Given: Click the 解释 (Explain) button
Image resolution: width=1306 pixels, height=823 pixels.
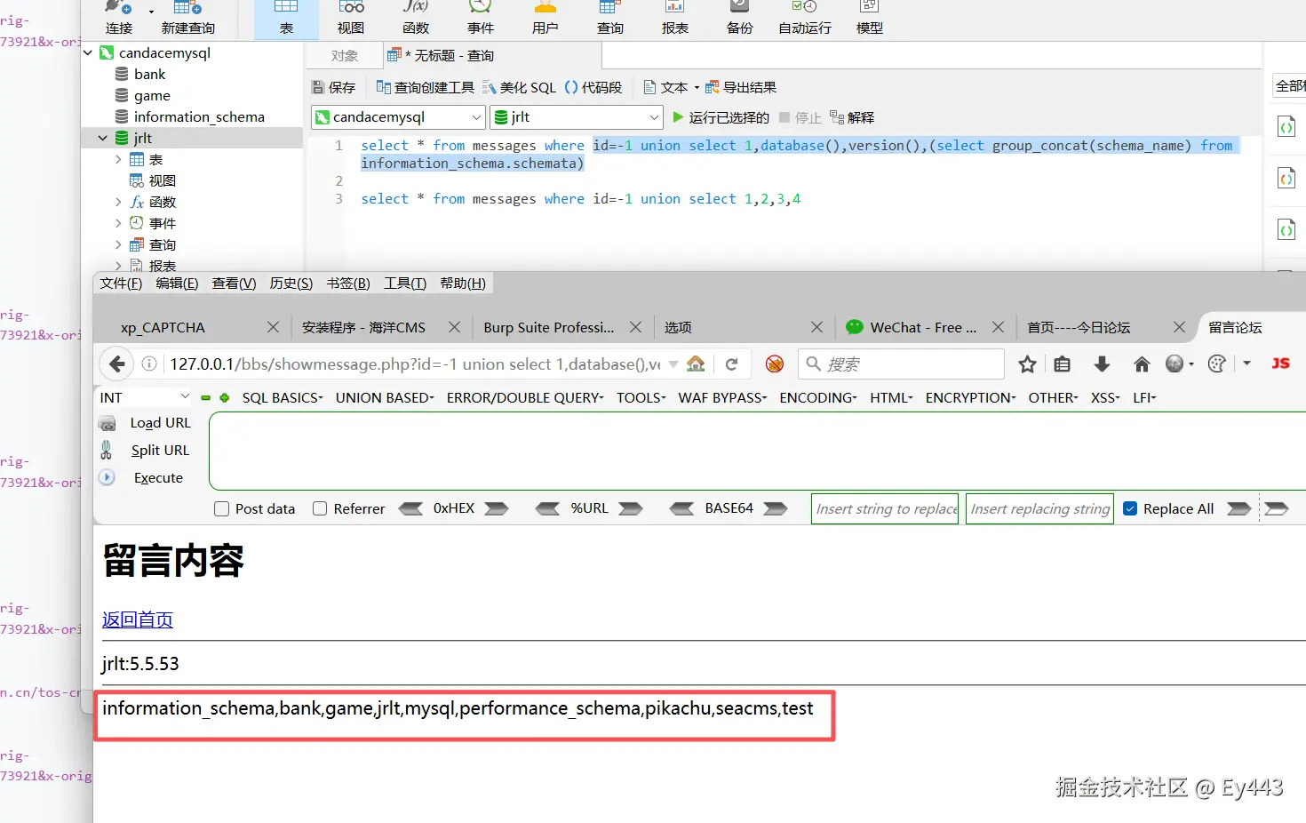Looking at the screenshot, I should click(x=852, y=117).
